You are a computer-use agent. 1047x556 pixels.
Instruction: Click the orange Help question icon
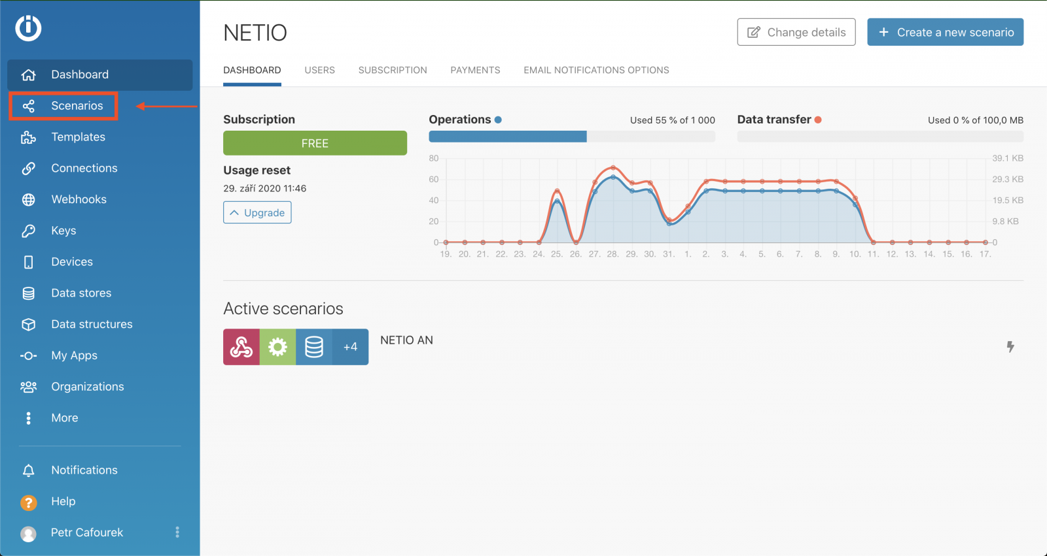[28, 502]
